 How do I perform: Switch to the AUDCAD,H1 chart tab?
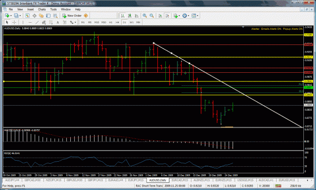pyautogui.click(x=266, y=180)
